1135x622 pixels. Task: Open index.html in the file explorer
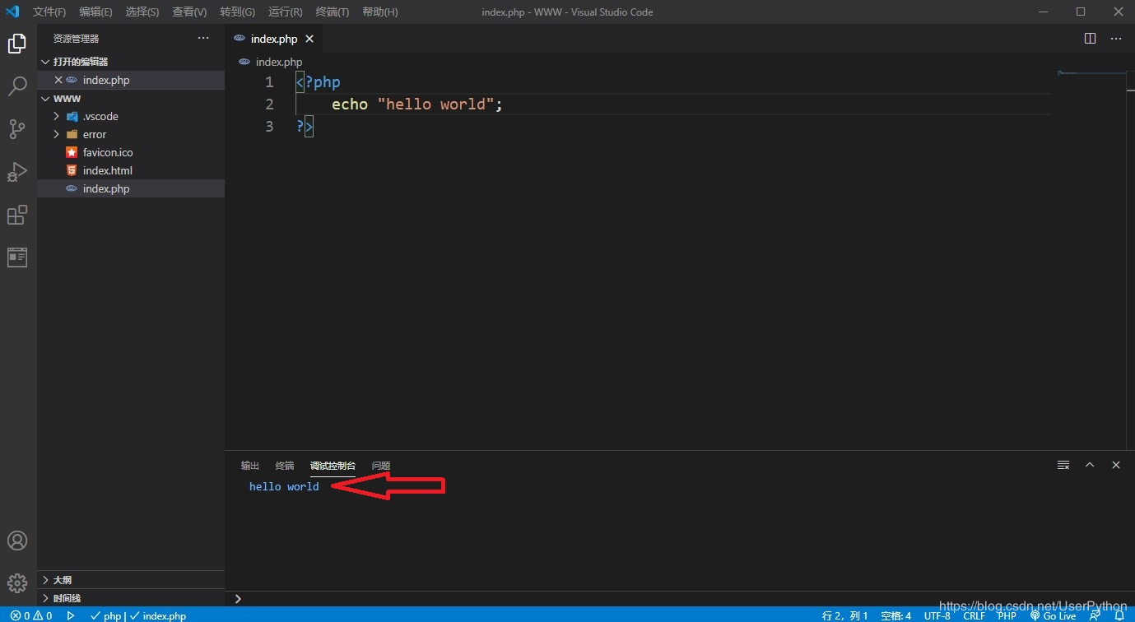point(107,170)
